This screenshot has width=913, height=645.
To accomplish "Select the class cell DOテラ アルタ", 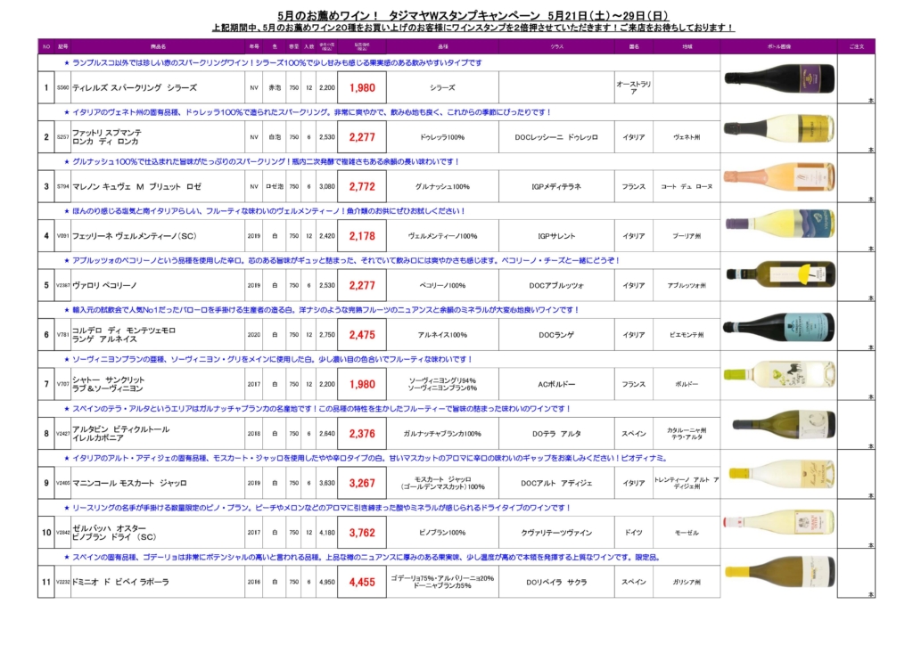I will (x=556, y=434).
